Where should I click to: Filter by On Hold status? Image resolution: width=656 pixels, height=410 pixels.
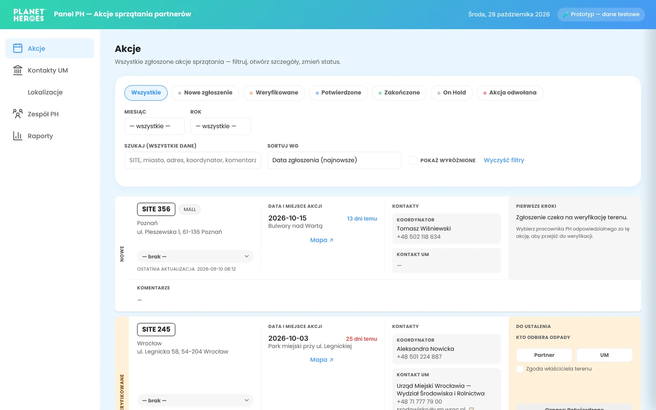pos(451,93)
